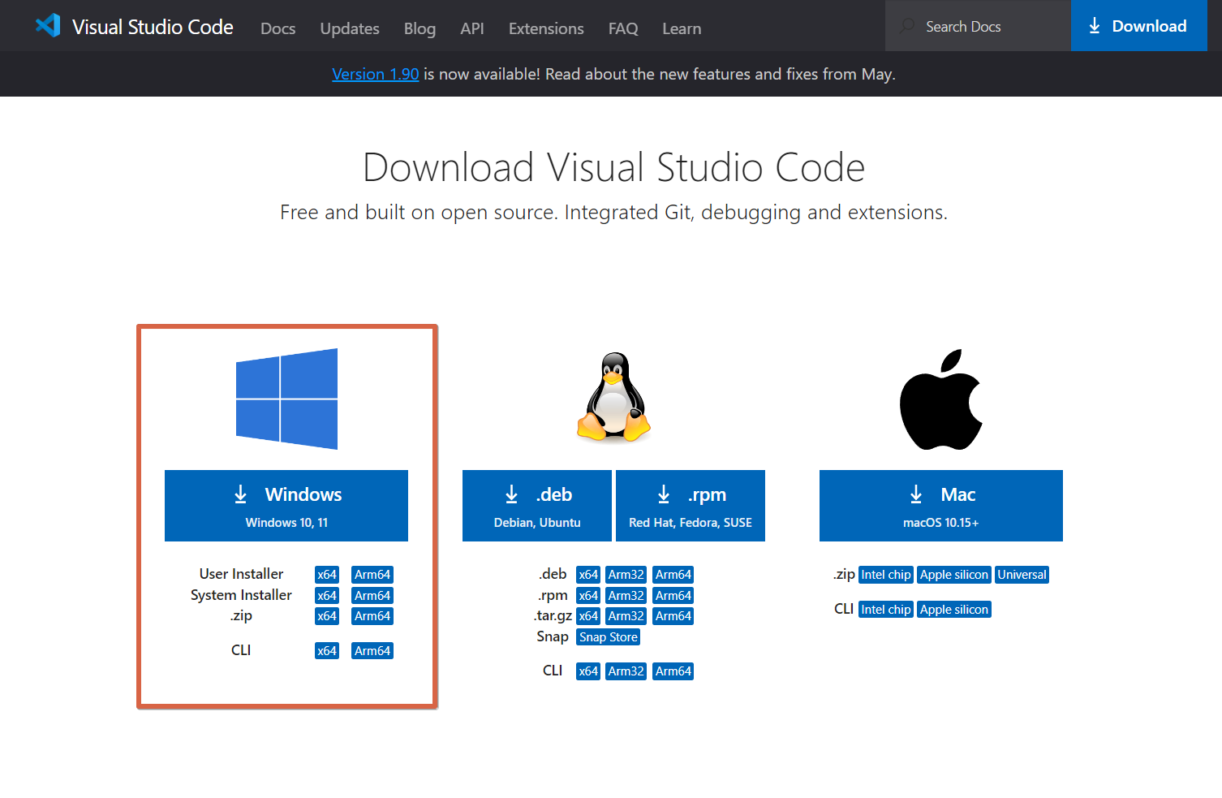Select x64 for Linux .tar.gz row
Viewport: 1222px width, 798px height.
pyautogui.click(x=588, y=616)
